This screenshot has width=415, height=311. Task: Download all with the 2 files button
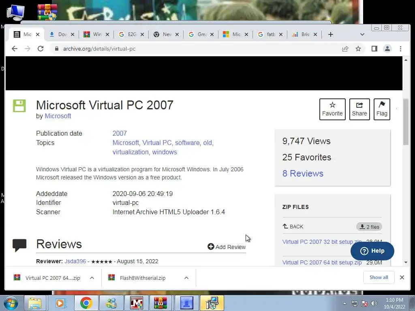[369, 227]
